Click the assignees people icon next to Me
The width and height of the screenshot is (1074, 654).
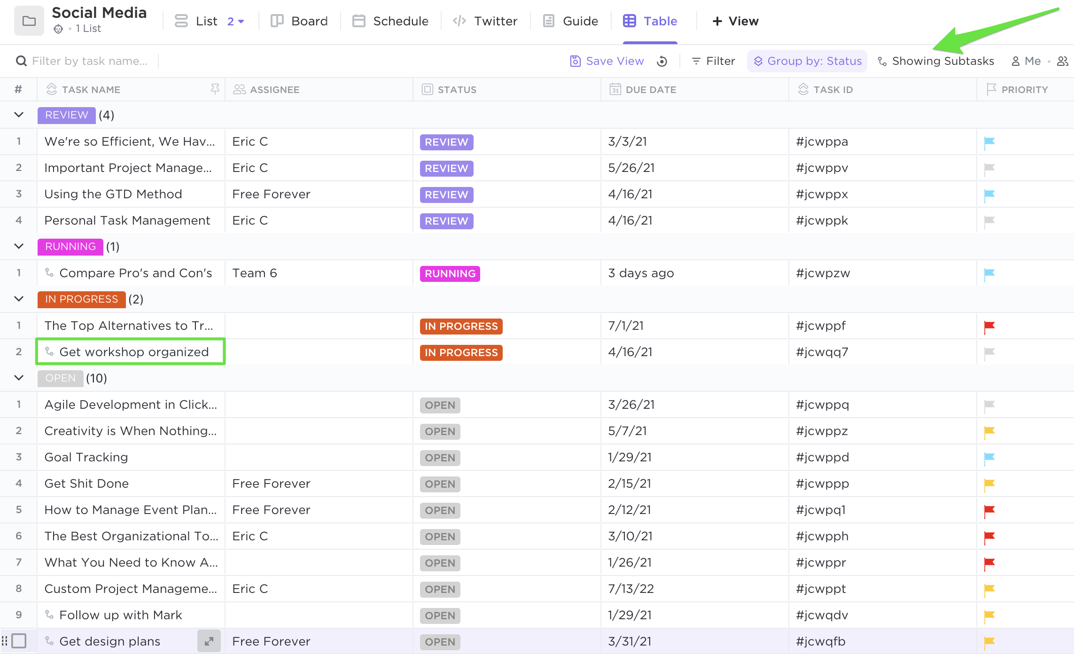click(1063, 61)
